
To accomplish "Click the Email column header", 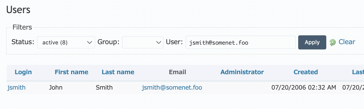I will tap(177, 72).
